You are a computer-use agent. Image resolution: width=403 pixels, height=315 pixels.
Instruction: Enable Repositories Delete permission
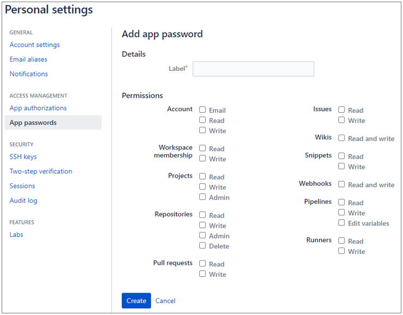coord(203,246)
